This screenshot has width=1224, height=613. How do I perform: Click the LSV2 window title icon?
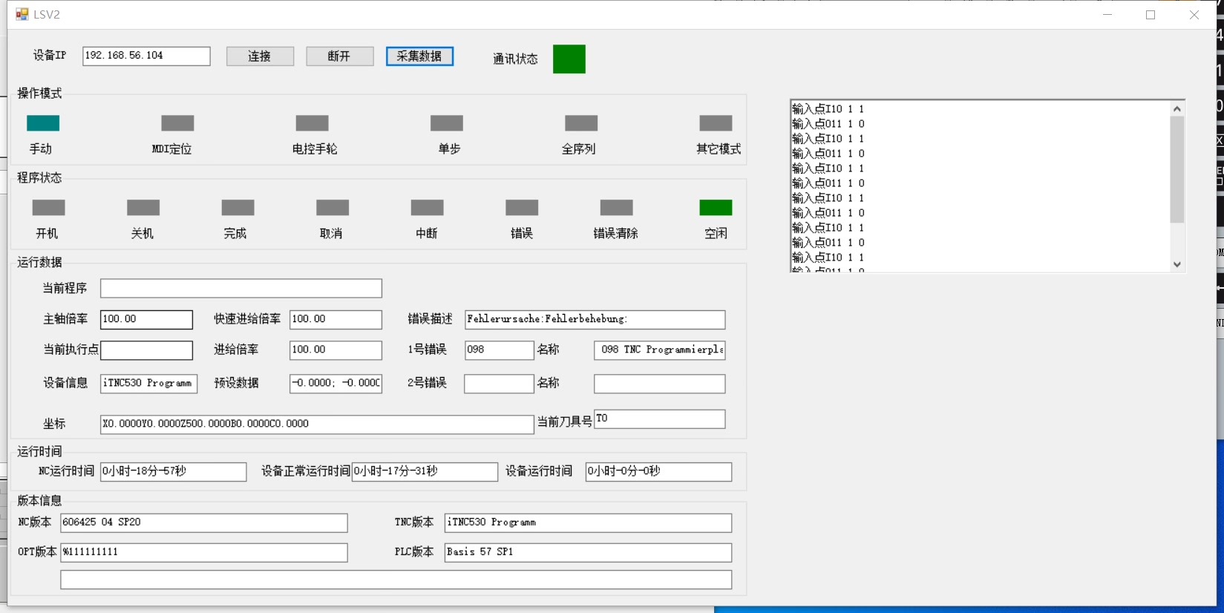coord(22,14)
